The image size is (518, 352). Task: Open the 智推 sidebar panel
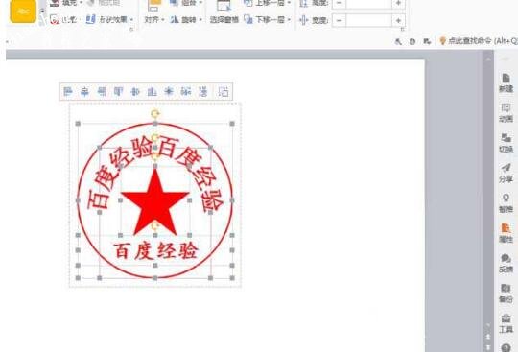pos(506,203)
